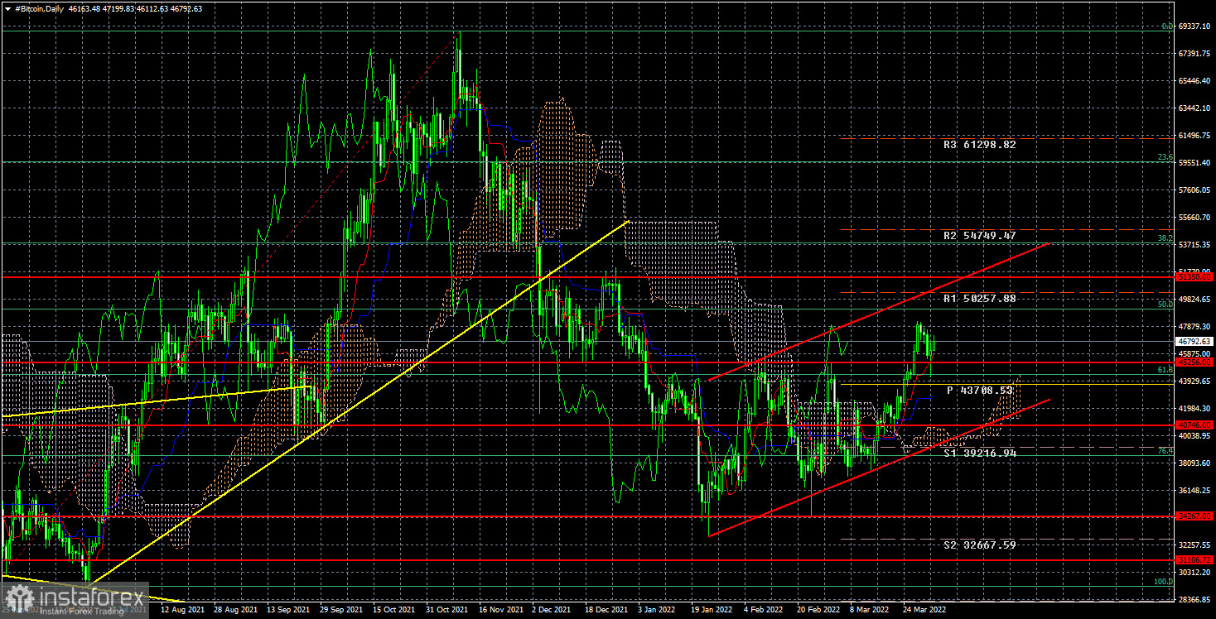Click the 41984.30 price axis value
Viewport: 1216px width, 619px height.
(1195, 409)
